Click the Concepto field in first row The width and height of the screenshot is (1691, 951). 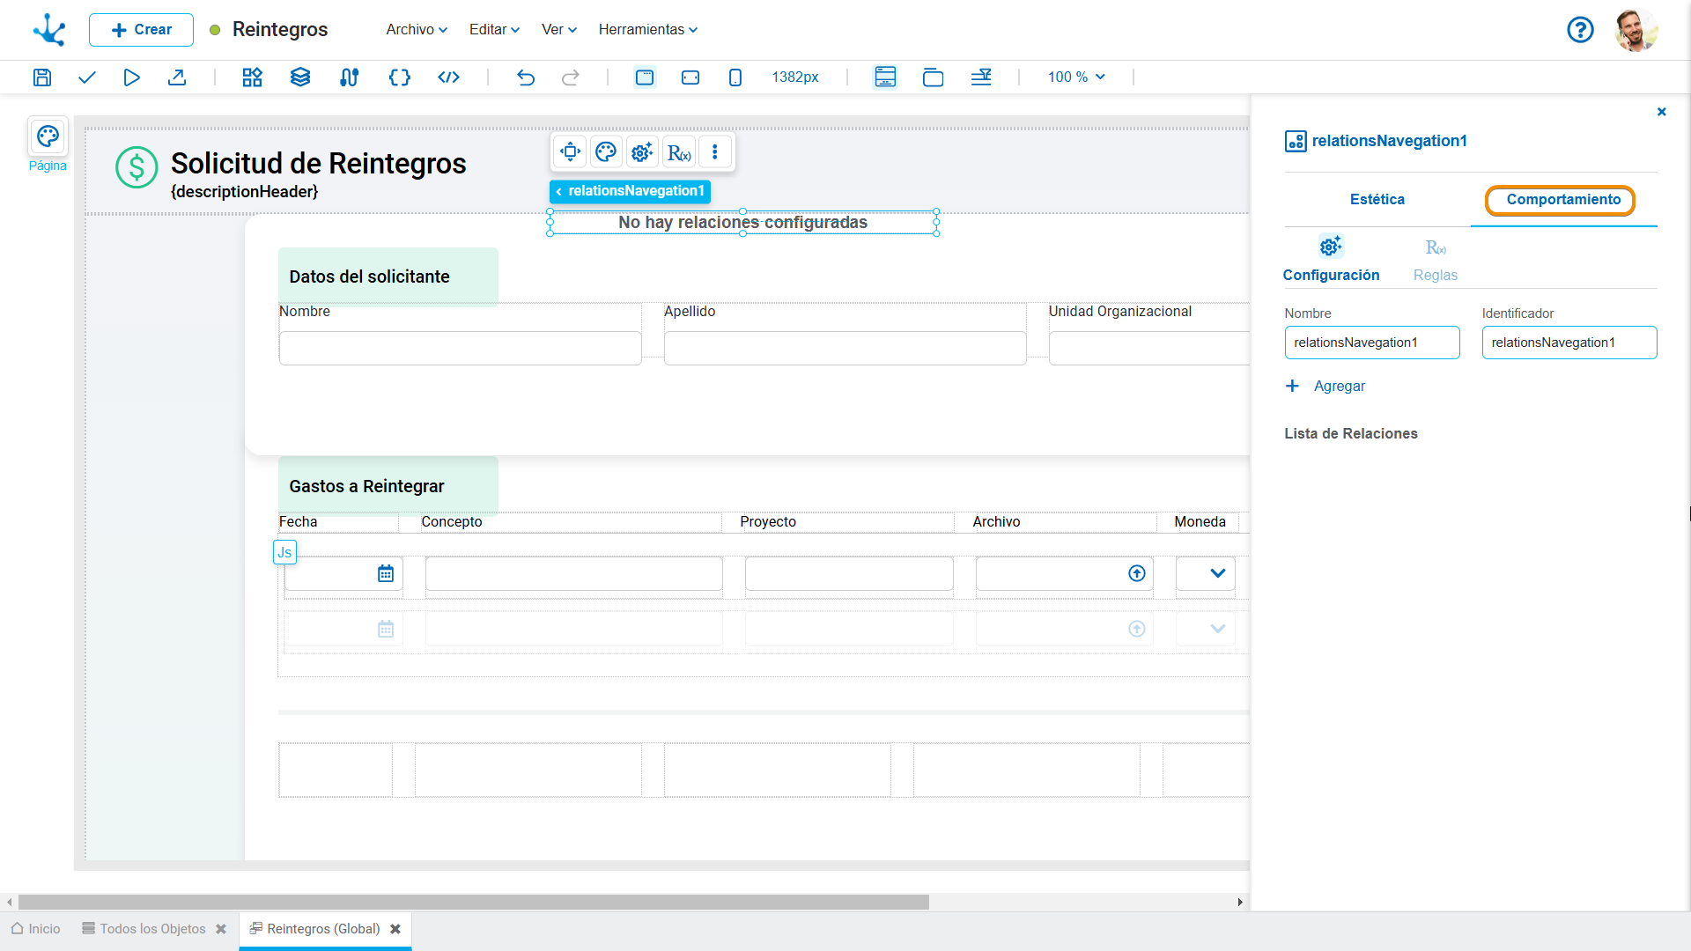(574, 574)
